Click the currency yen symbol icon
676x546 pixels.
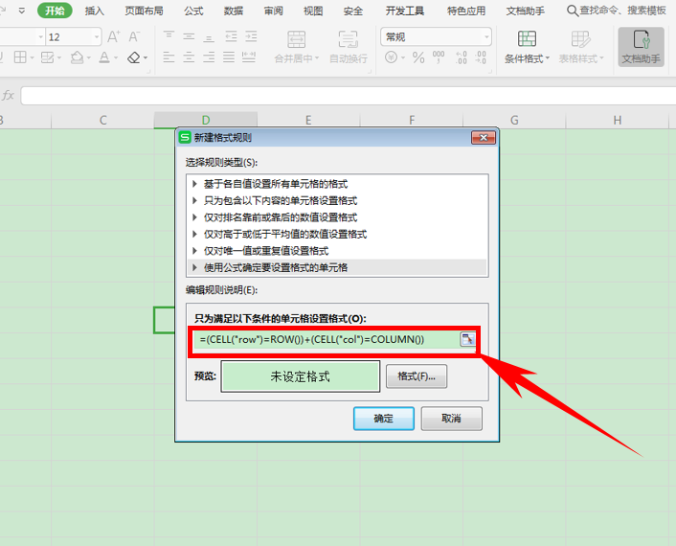(391, 57)
